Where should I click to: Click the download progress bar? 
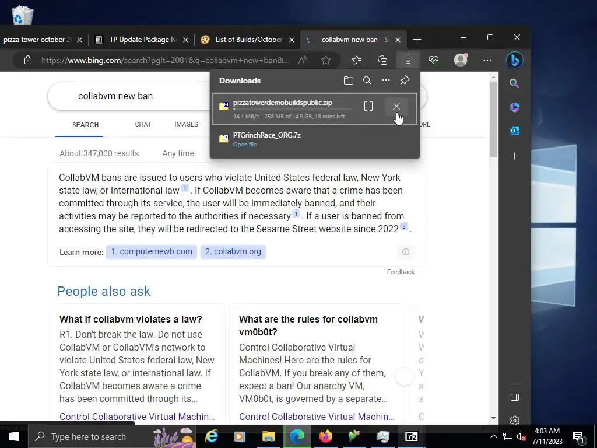(293, 109)
